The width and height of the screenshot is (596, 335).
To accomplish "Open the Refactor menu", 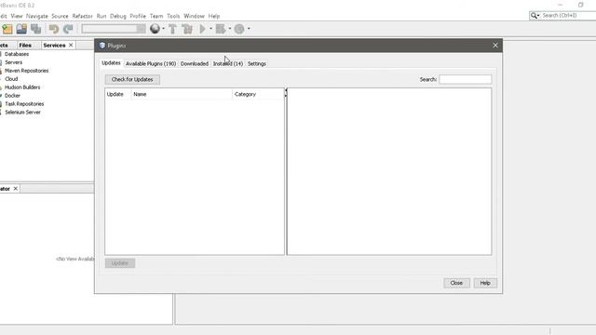I will tap(82, 16).
